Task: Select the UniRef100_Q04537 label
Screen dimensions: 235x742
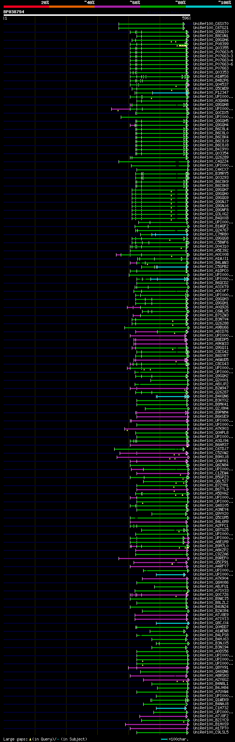Action: click(211, 85)
